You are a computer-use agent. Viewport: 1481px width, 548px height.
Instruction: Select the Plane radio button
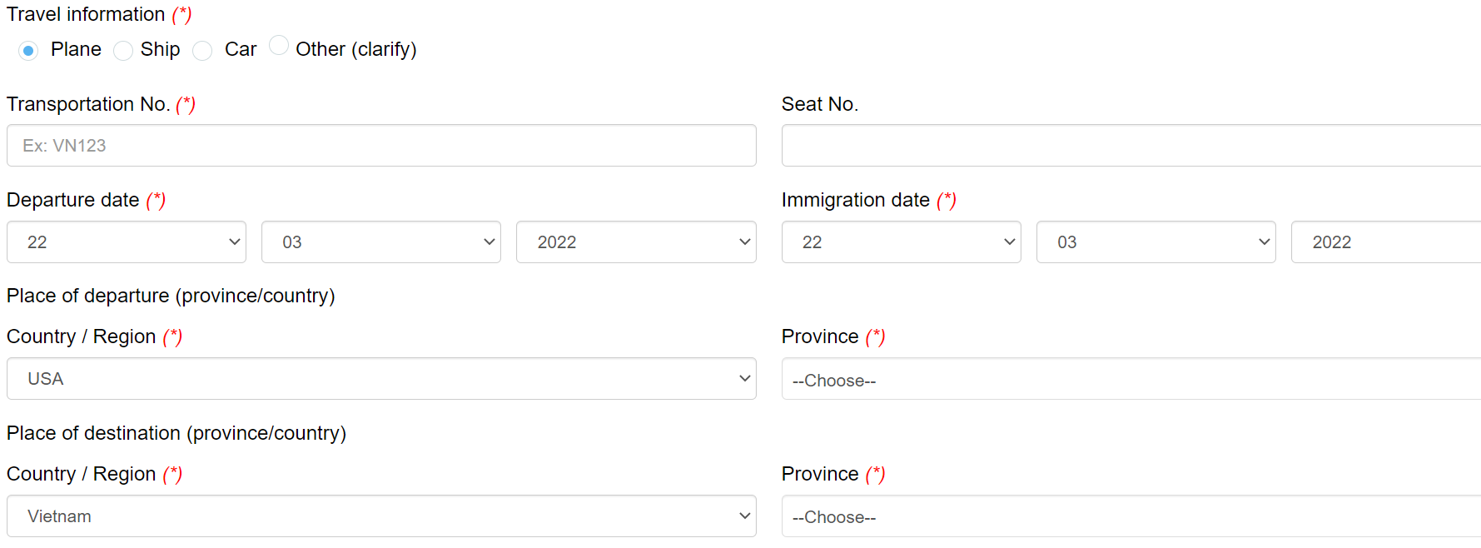28,51
